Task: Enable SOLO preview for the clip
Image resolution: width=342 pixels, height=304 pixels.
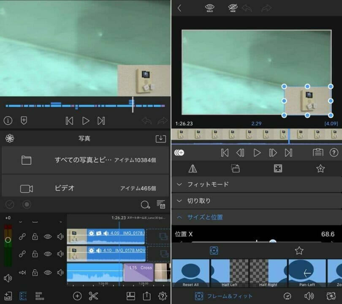Action: click(209, 8)
